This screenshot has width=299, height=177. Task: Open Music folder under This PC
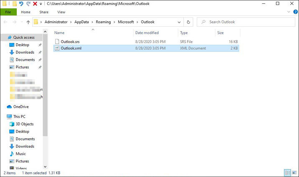pos(20,154)
